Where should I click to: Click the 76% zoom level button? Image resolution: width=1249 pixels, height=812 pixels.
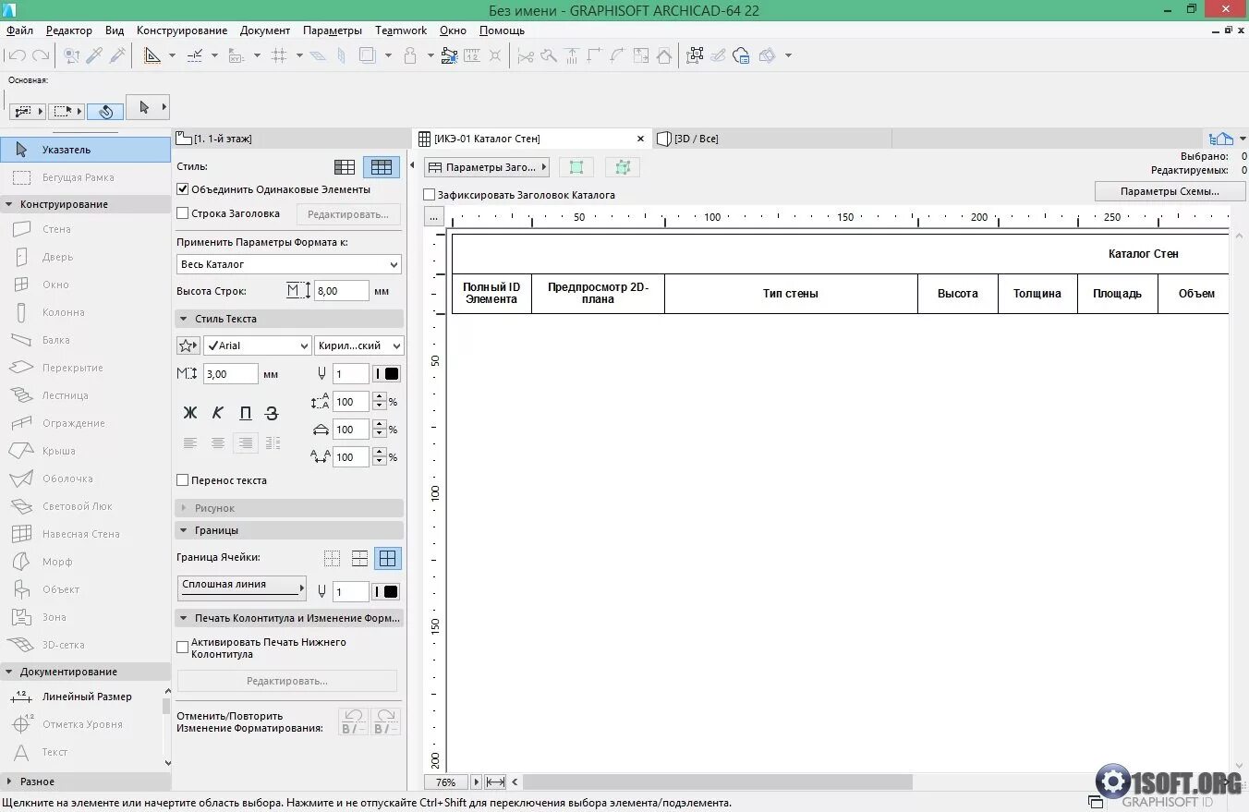pyautogui.click(x=446, y=782)
